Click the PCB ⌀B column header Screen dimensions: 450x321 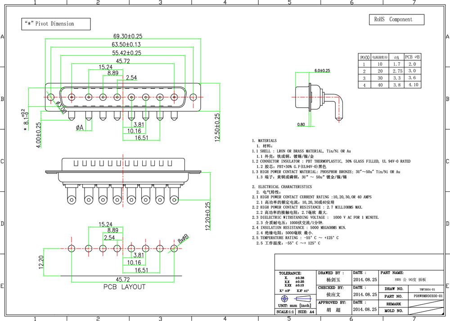(x=412, y=57)
